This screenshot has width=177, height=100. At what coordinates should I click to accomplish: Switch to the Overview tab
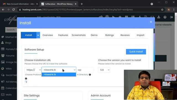coord(48,35)
